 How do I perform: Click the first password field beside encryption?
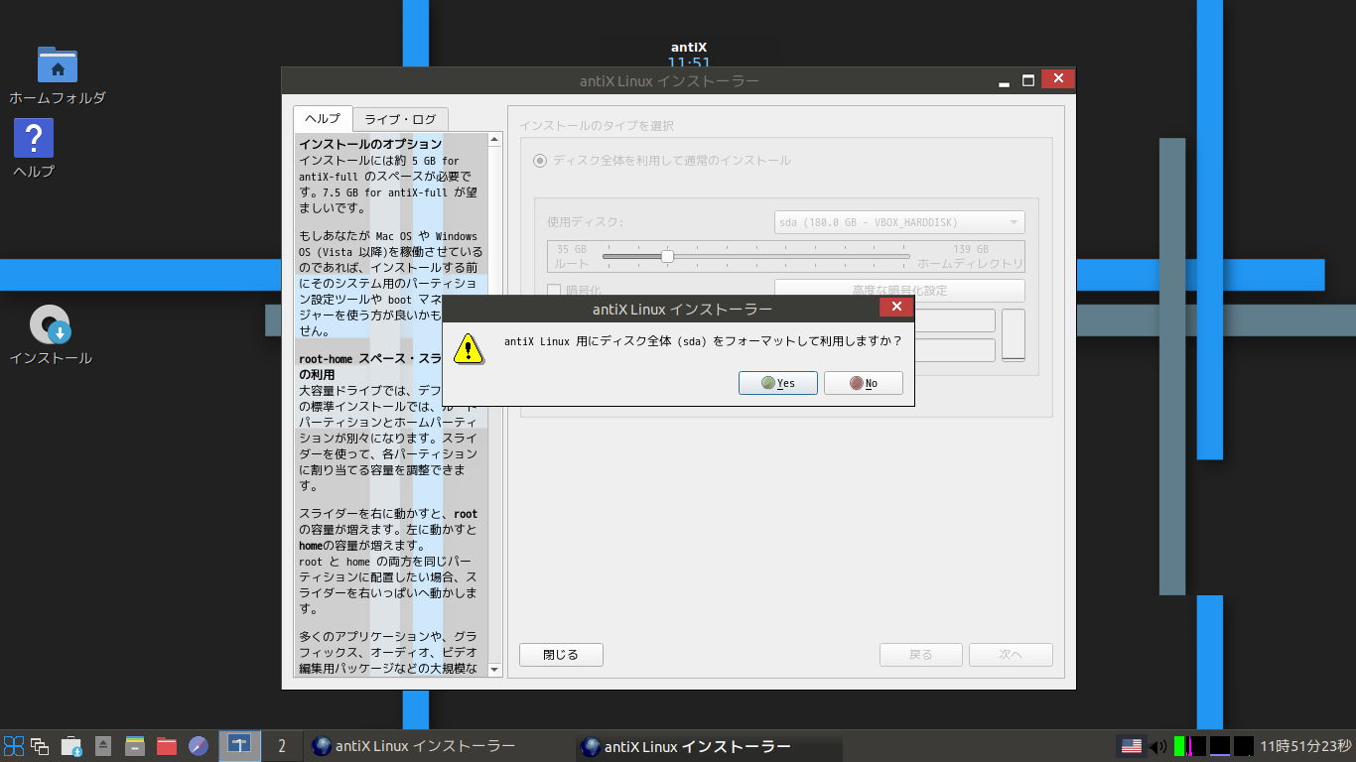click(x=955, y=320)
